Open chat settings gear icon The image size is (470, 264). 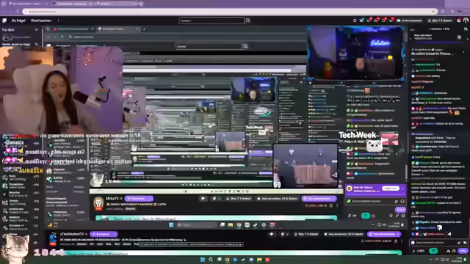pos(454,251)
